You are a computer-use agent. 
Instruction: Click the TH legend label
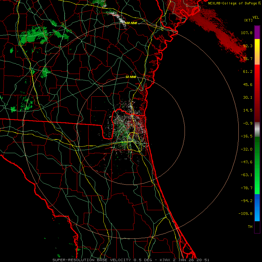250,226
